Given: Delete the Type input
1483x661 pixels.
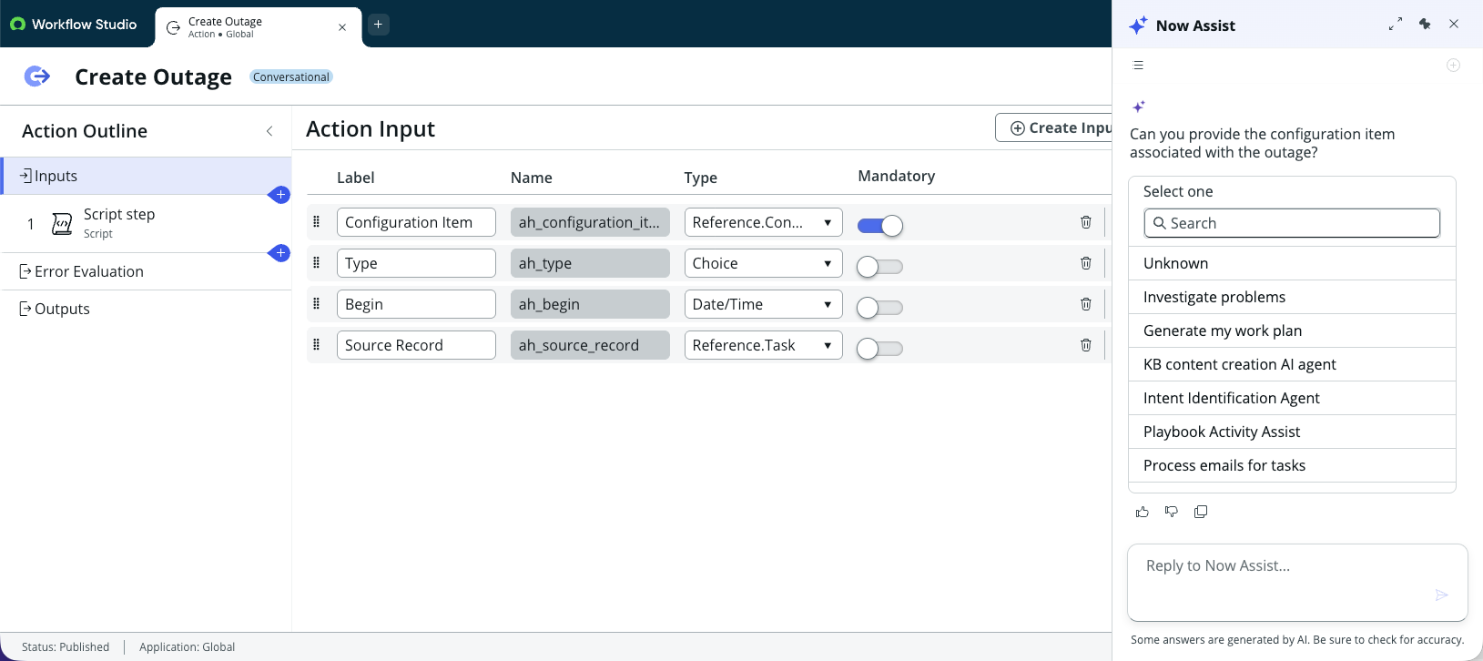Looking at the screenshot, I should point(1086,263).
